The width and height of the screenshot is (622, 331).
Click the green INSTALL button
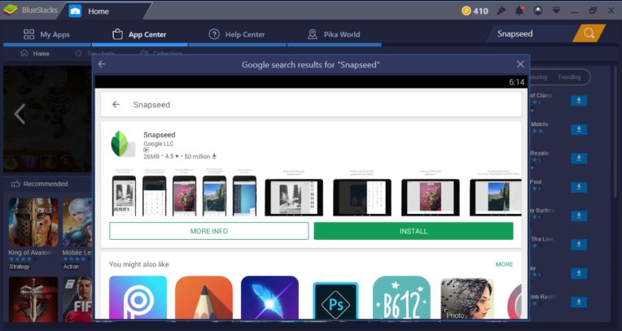coord(414,231)
